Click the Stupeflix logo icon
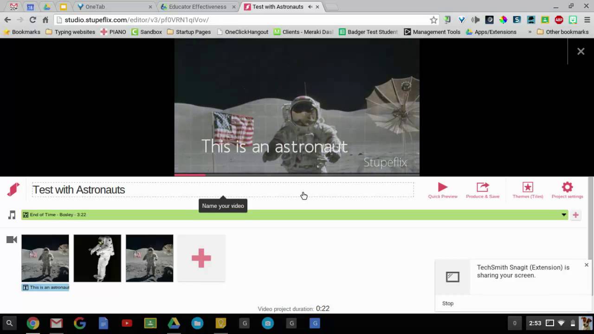594x334 pixels. click(13, 189)
